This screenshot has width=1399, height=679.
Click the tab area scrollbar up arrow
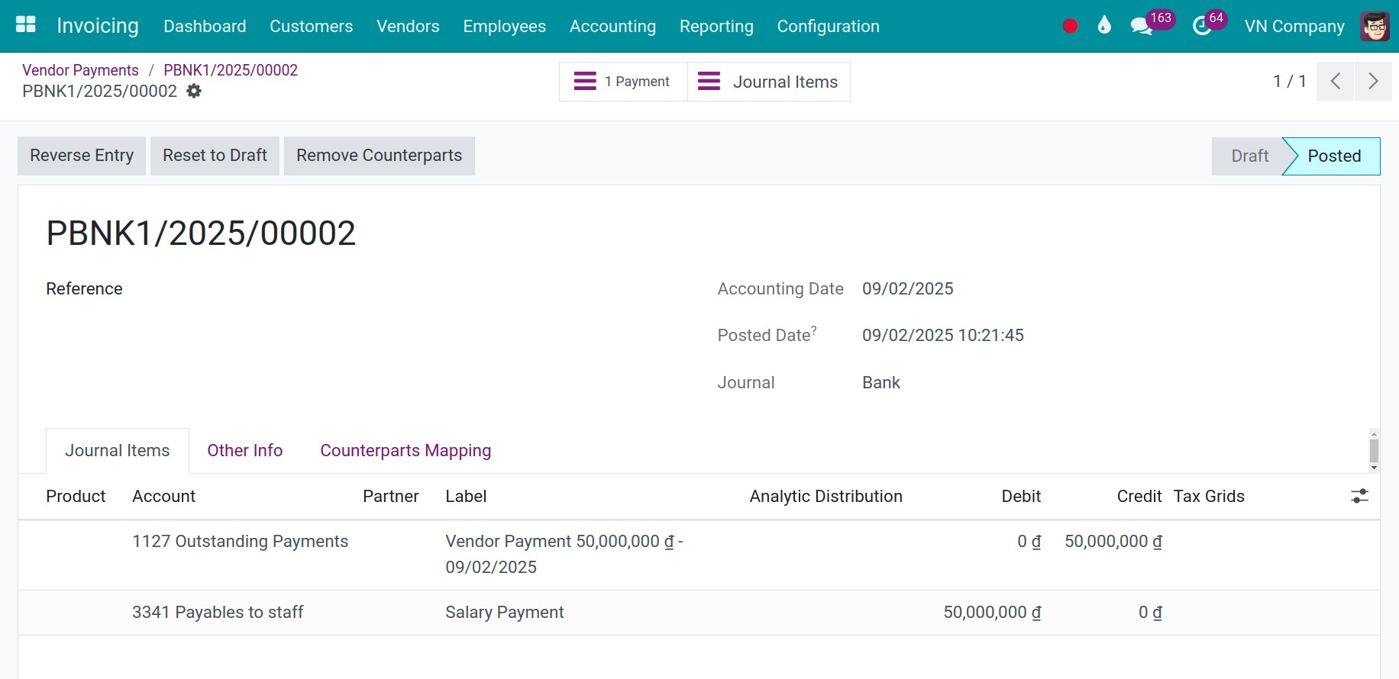click(x=1374, y=434)
